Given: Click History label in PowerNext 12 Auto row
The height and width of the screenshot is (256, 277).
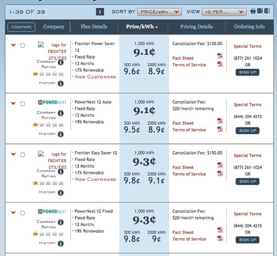Looking at the screenshot, I should (47, 134).
